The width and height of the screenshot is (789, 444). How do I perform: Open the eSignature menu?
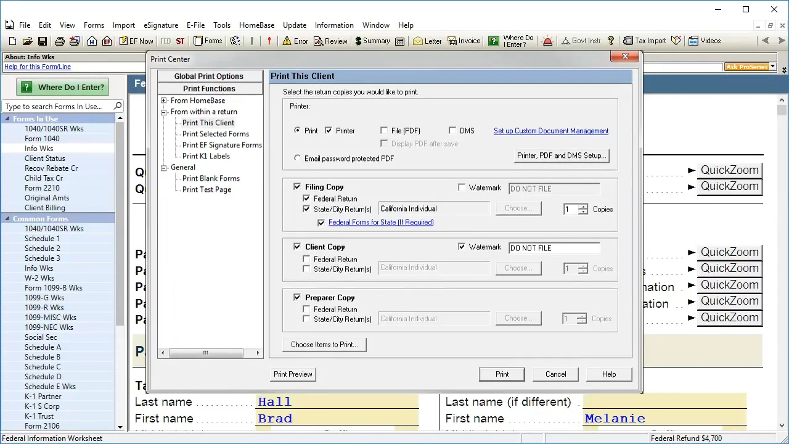point(161,25)
